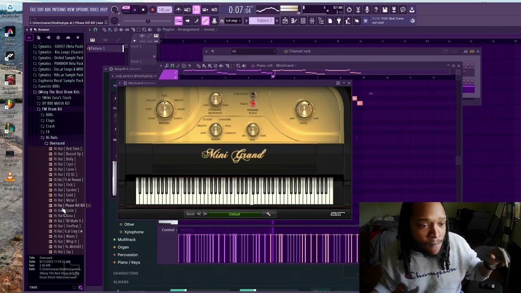521x293 pixels.
Task: Click the song position slider
Action: (148, 21)
